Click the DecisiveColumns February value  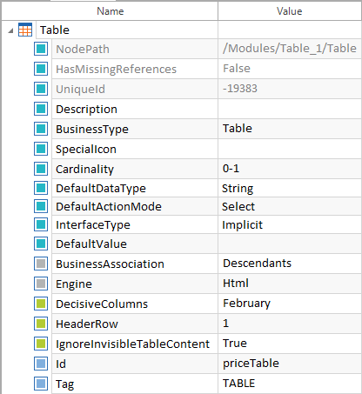pos(290,304)
